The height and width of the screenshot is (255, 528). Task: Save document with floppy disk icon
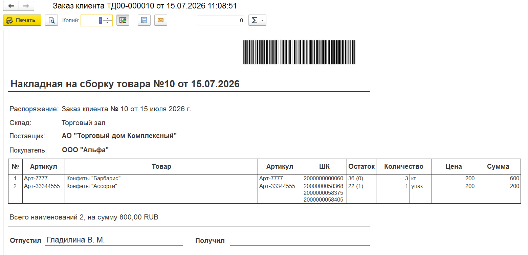pos(144,20)
